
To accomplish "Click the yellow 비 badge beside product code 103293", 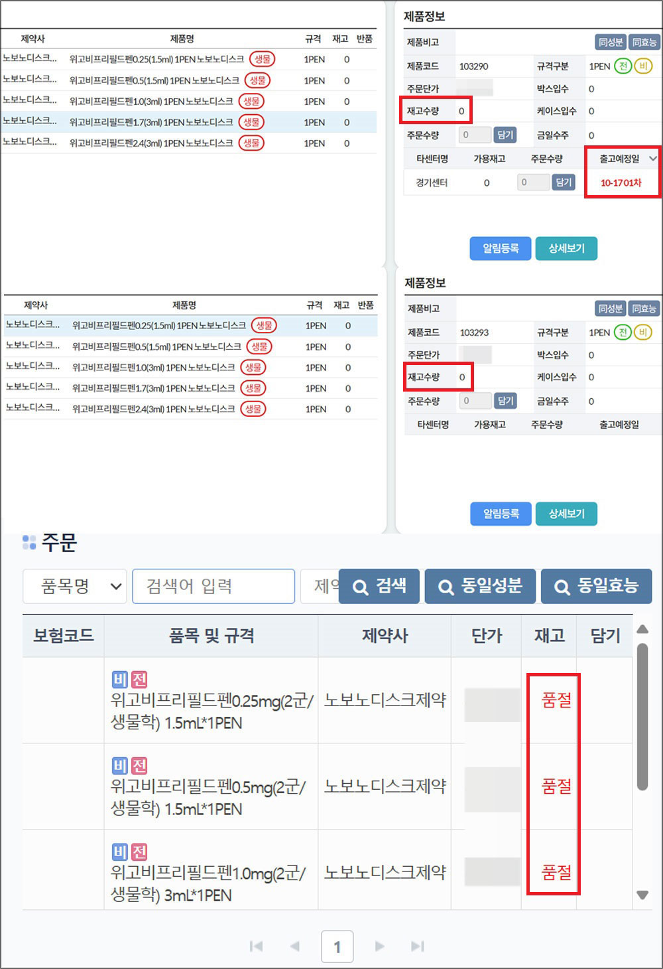I will [643, 333].
